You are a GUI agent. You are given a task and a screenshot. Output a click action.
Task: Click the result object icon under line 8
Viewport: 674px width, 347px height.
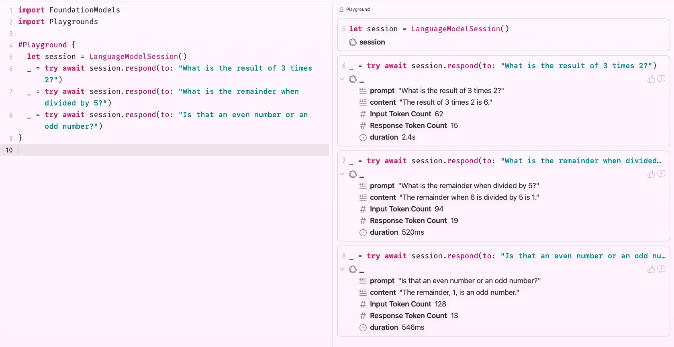tap(353, 269)
